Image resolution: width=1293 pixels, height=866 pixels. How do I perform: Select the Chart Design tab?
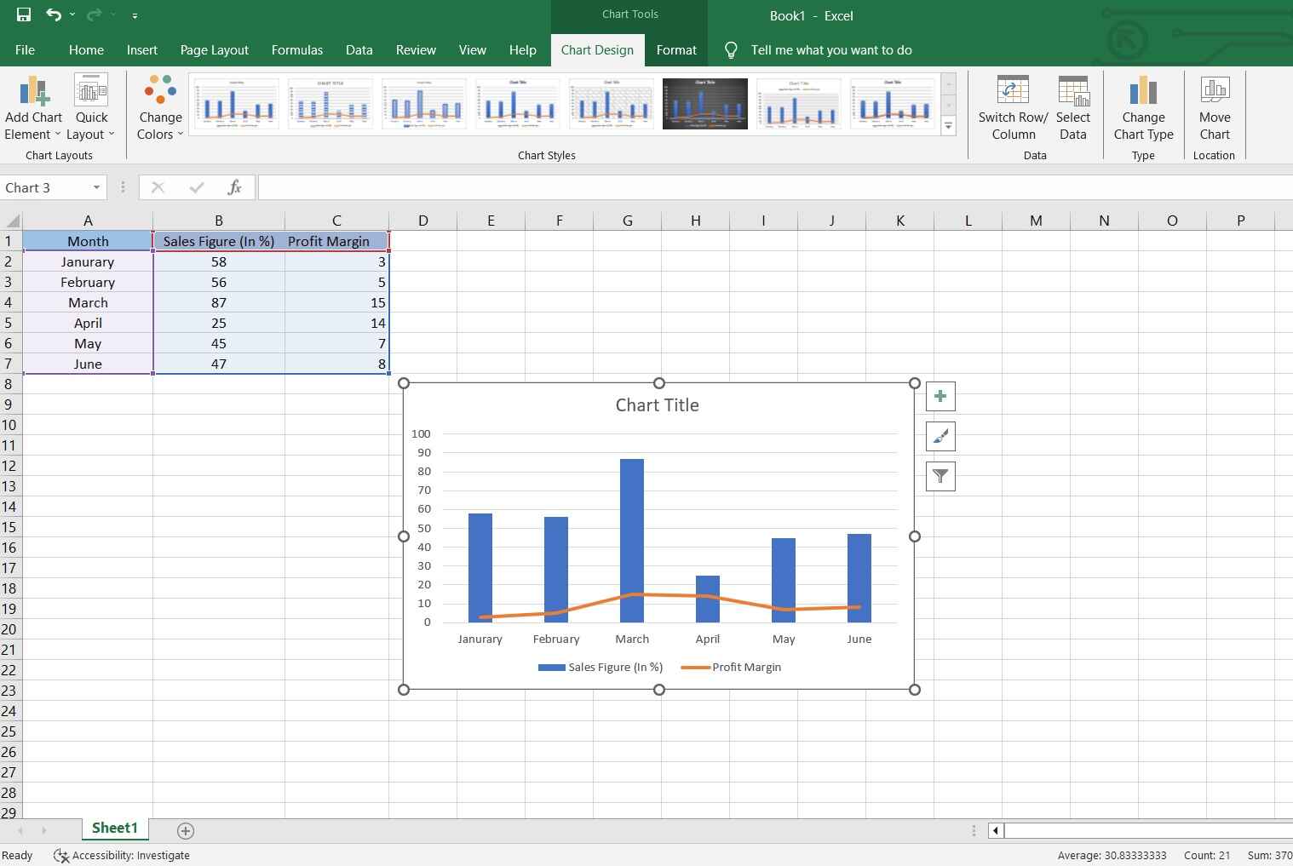click(597, 50)
